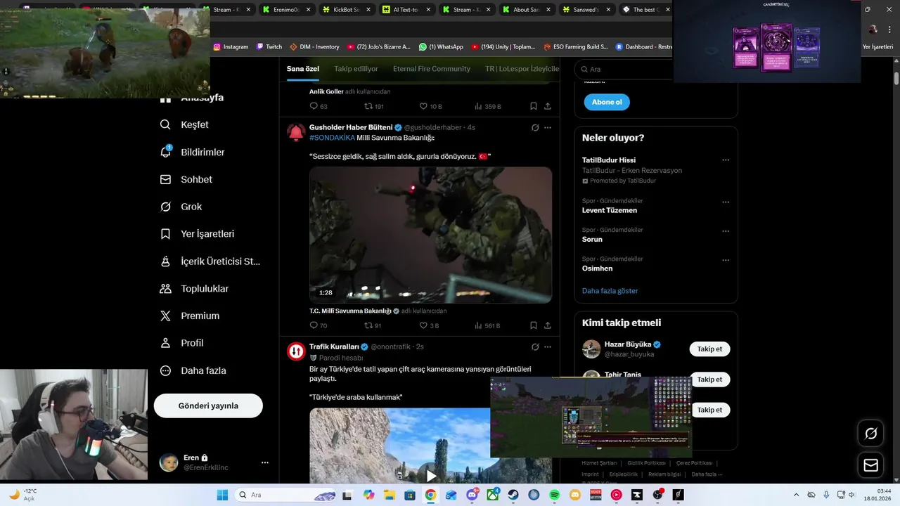Open (1) WhatsApp bookmark
This screenshot has width=900, height=506.
(441, 47)
